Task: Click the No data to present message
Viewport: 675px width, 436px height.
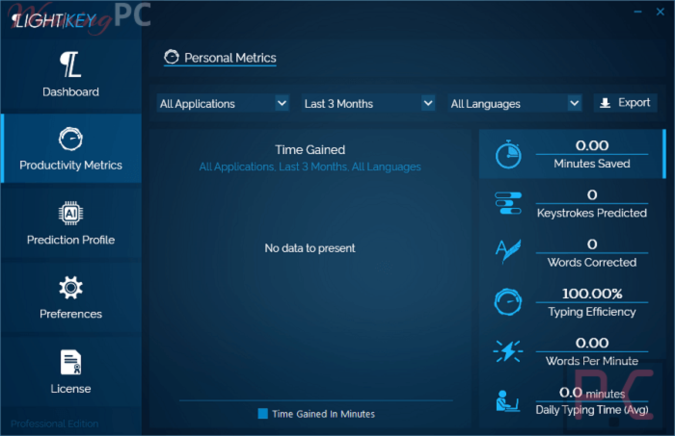Action: [310, 248]
